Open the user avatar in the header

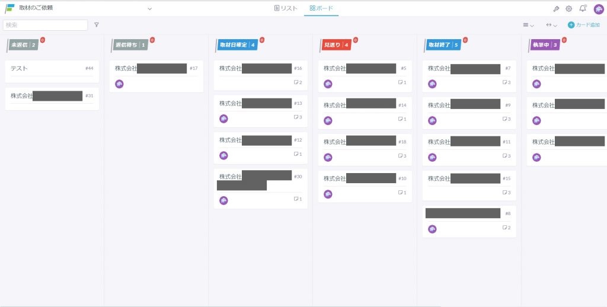[598, 9]
